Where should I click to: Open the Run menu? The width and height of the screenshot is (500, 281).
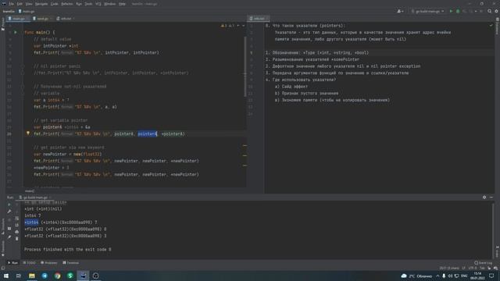point(79,4)
